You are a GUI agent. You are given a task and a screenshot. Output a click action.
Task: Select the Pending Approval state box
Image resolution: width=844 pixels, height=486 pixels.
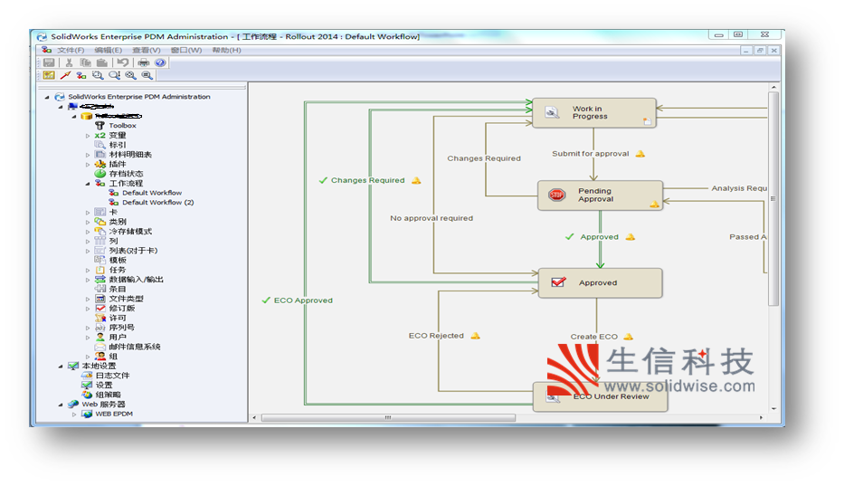click(x=600, y=195)
